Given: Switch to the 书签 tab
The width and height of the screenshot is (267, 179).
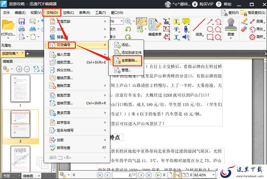Looking at the screenshot, I should coord(7,176).
